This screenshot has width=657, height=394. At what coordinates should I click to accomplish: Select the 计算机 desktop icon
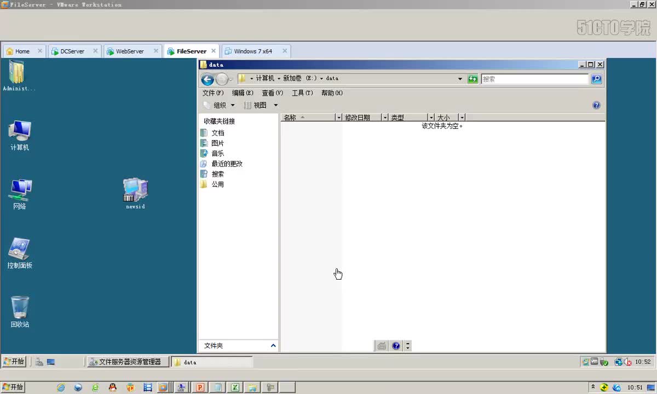[x=20, y=136]
